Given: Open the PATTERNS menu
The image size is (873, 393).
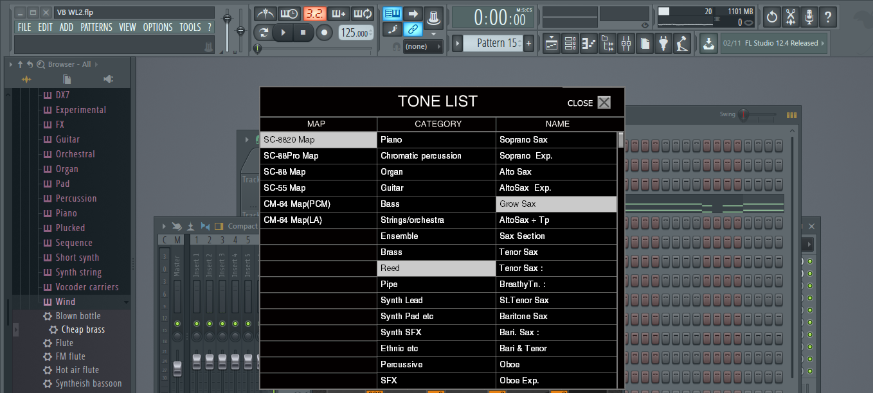Looking at the screenshot, I should pyautogui.click(x=96, y=27).
